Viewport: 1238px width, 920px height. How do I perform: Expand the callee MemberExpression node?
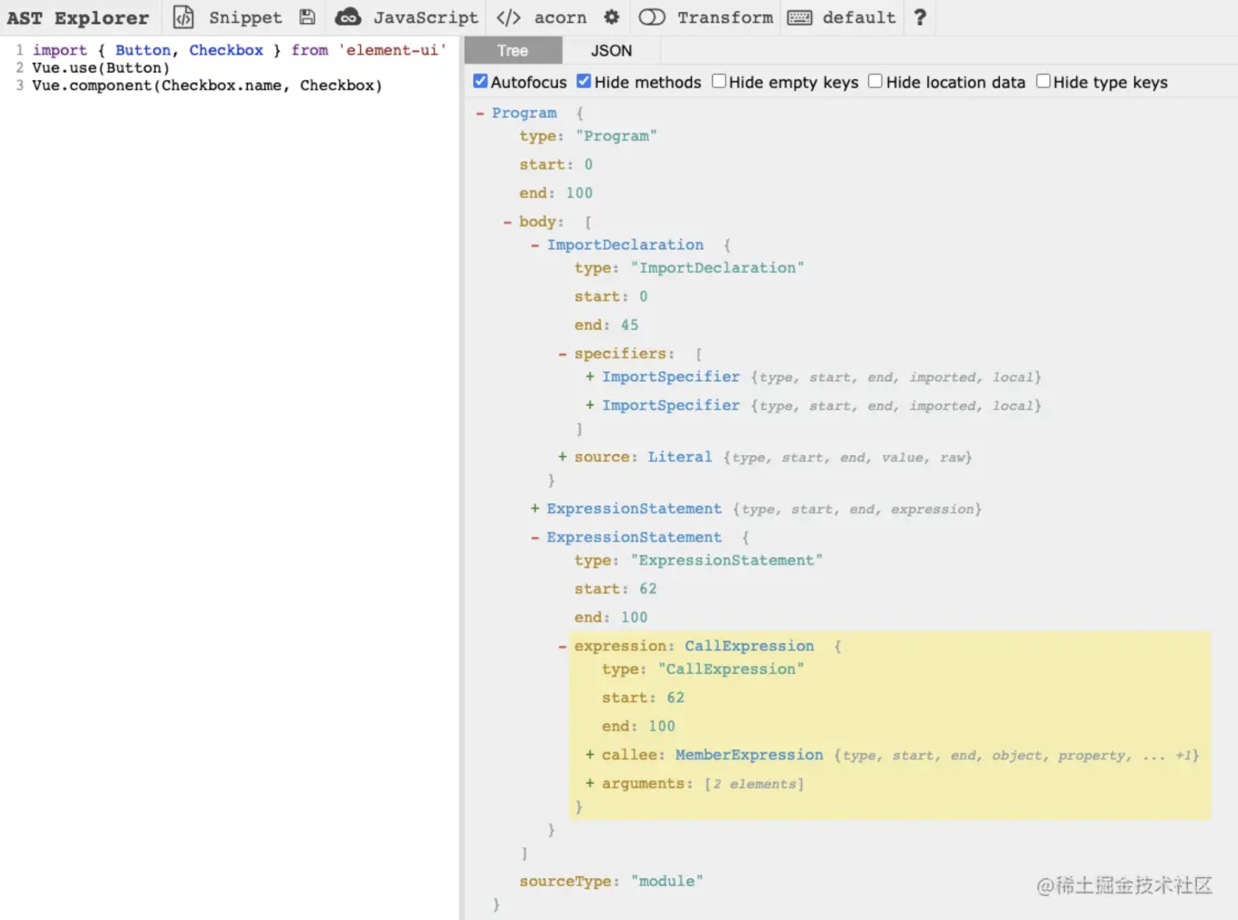590,755
